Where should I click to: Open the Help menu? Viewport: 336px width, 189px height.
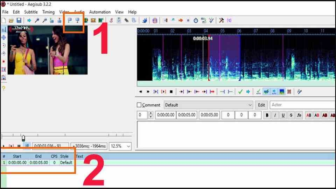pos(132,12)
